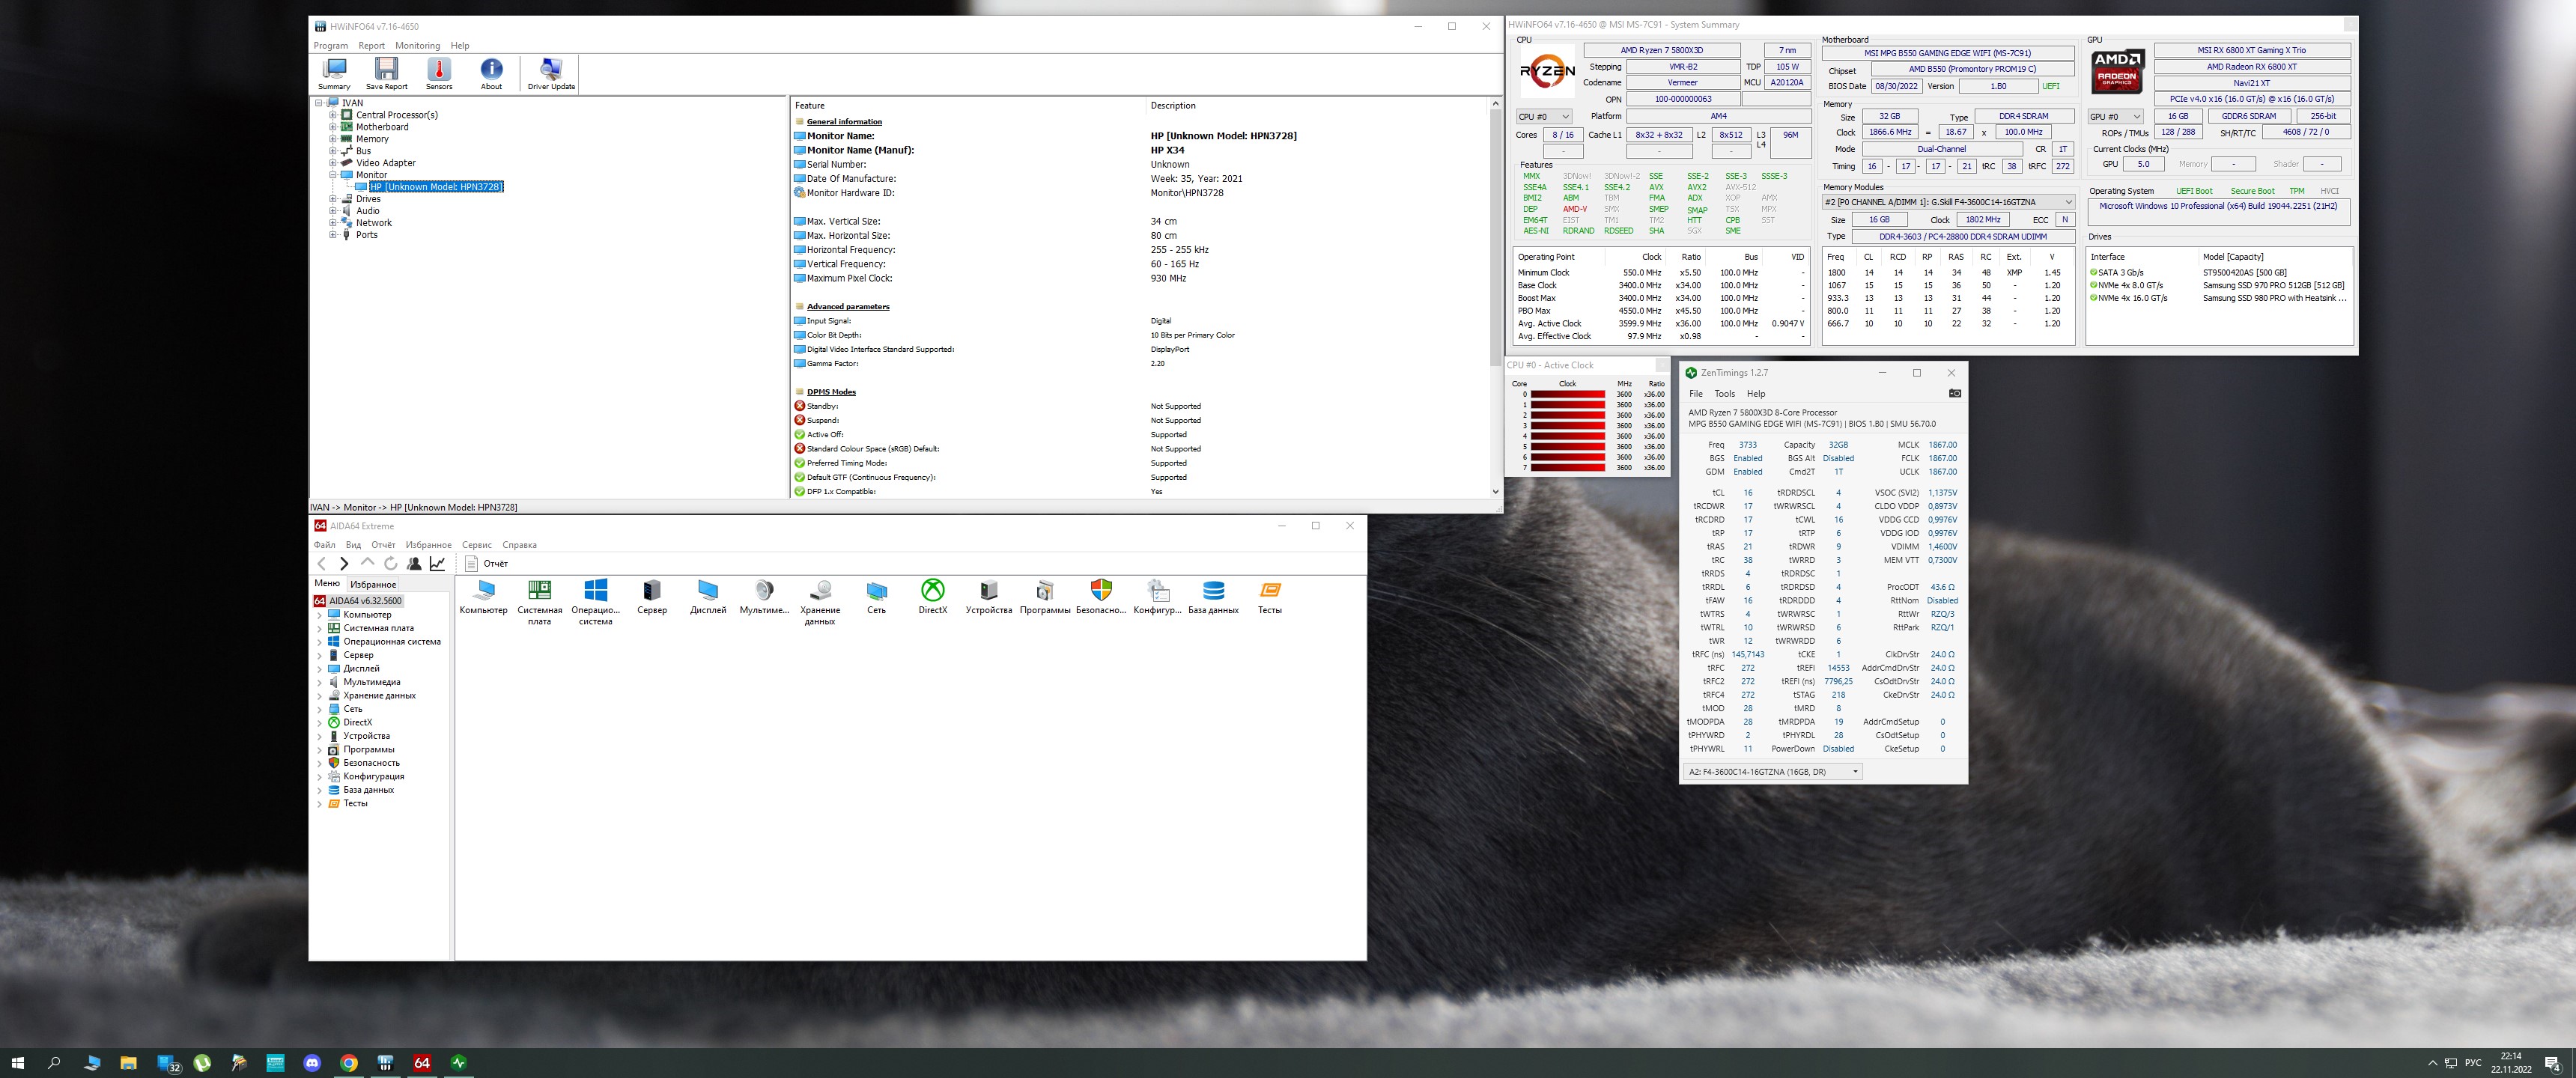Click AIDA64 refresh toolbar icon

(391, 563)
